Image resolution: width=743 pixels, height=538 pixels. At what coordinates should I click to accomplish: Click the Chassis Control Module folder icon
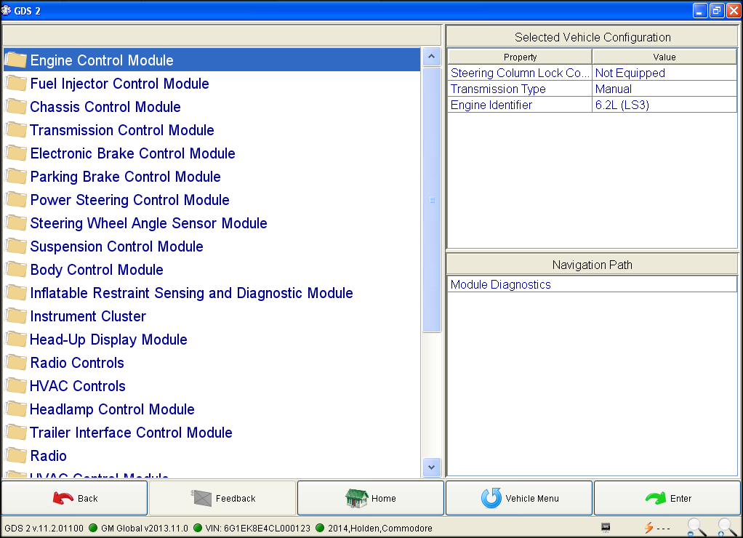16,107
